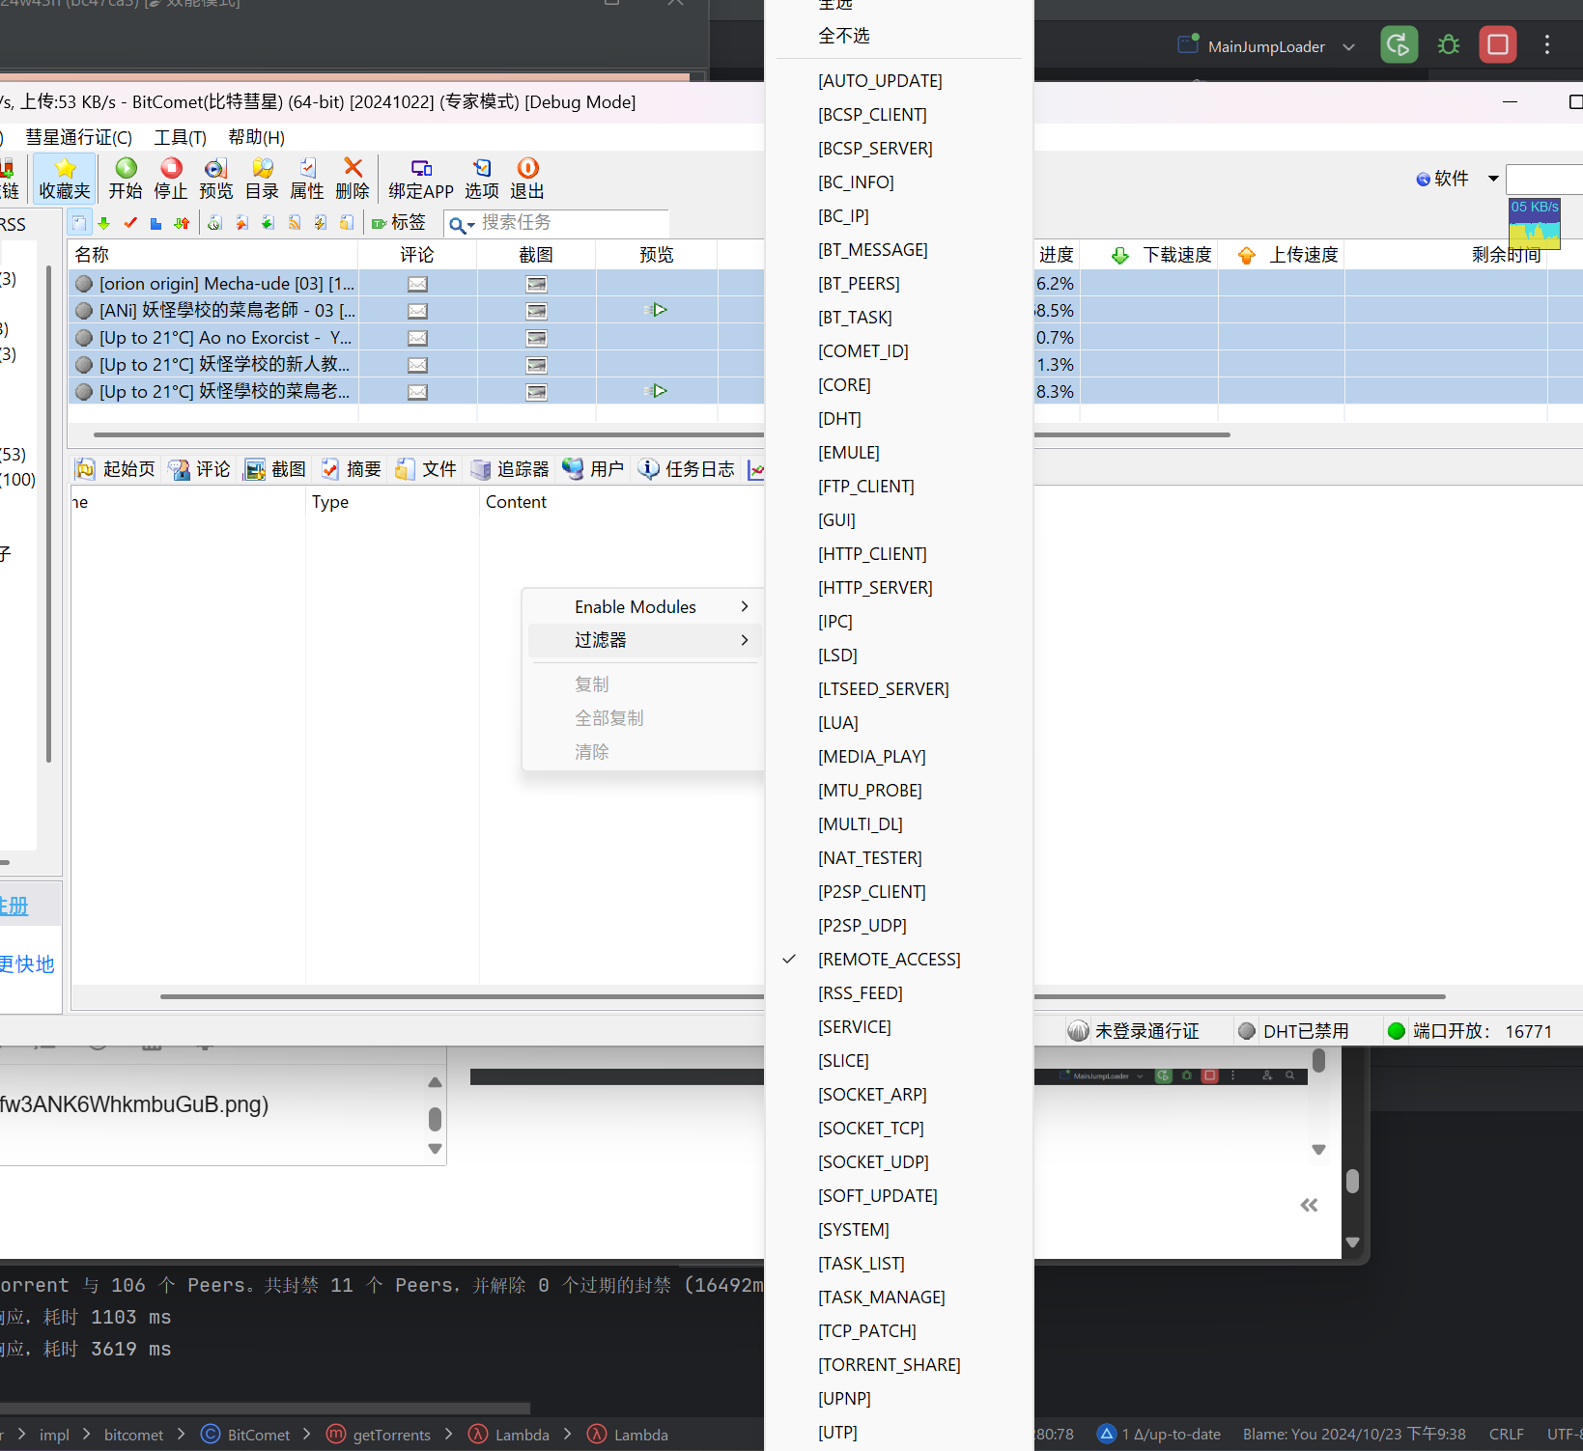
Task: Expand the 过滤器 submenu arrow
Action: [745, 640]
